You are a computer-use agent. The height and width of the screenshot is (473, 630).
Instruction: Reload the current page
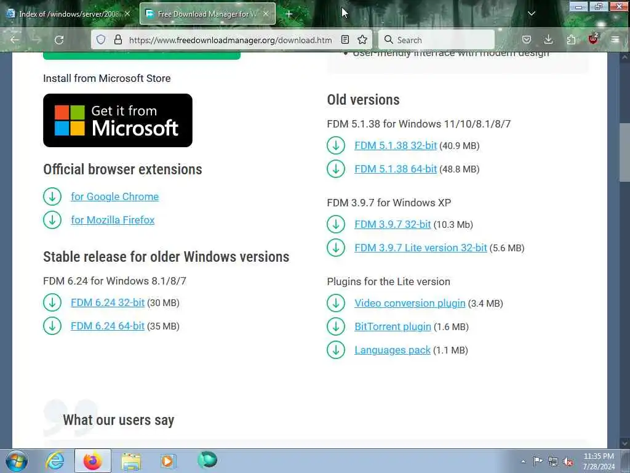(x=59, y=40)
